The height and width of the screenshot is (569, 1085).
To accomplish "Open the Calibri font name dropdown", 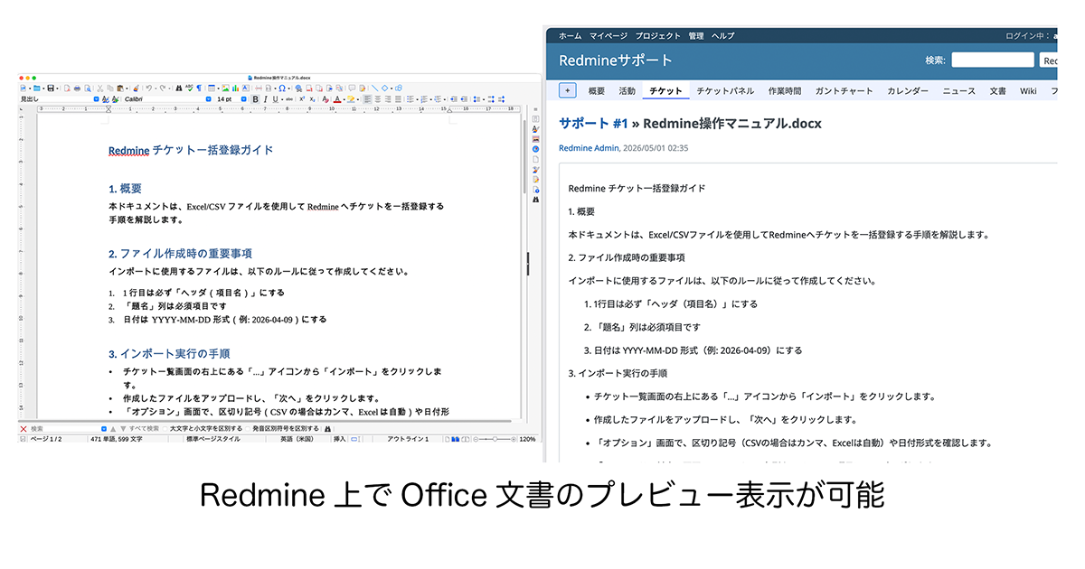I will pyautogui.click(x=209, y=99).
